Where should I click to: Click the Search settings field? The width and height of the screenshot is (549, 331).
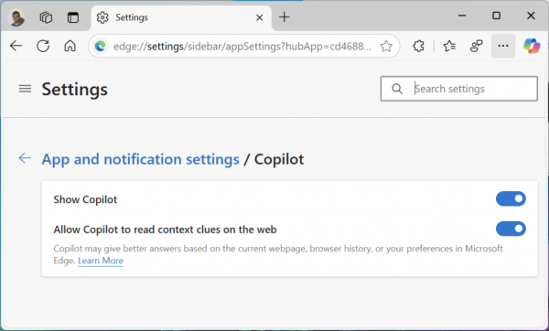[x=459, y=89]
